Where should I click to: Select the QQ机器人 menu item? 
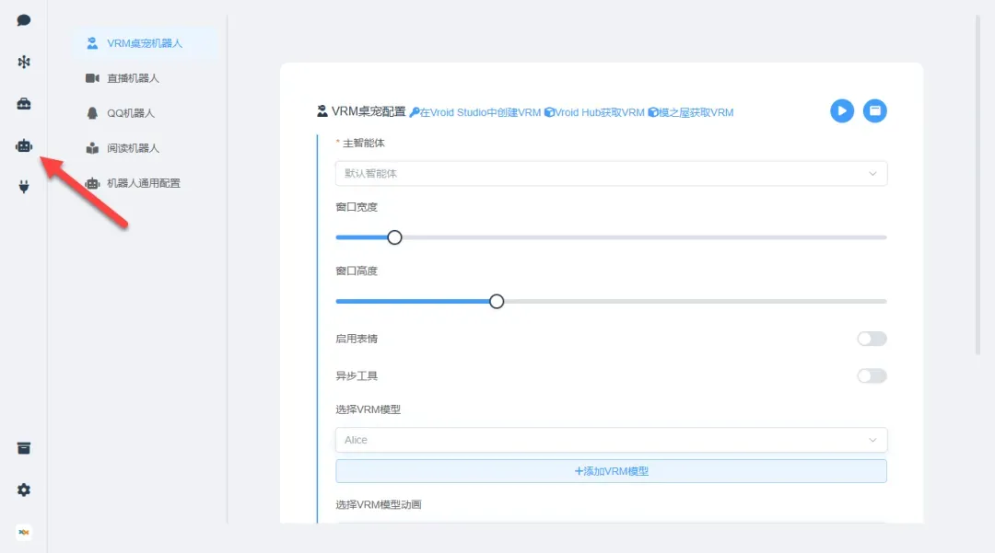[130, 113]
